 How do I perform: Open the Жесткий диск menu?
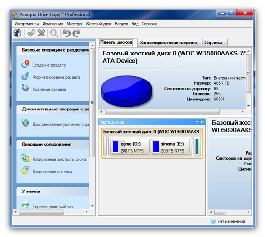[x=98, y=24]
